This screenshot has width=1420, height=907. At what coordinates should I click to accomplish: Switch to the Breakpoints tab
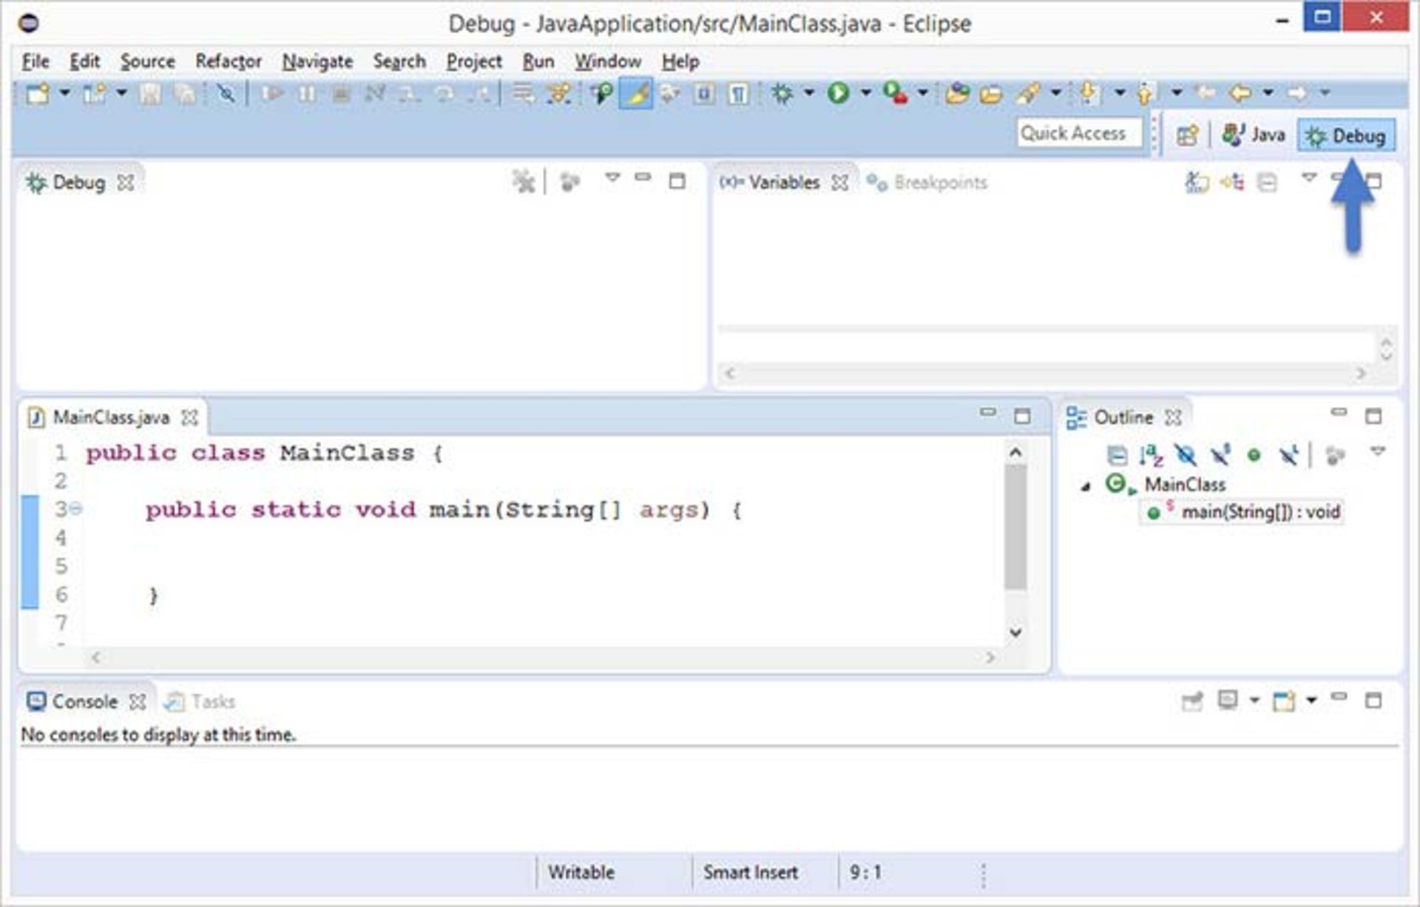(927, 182)
